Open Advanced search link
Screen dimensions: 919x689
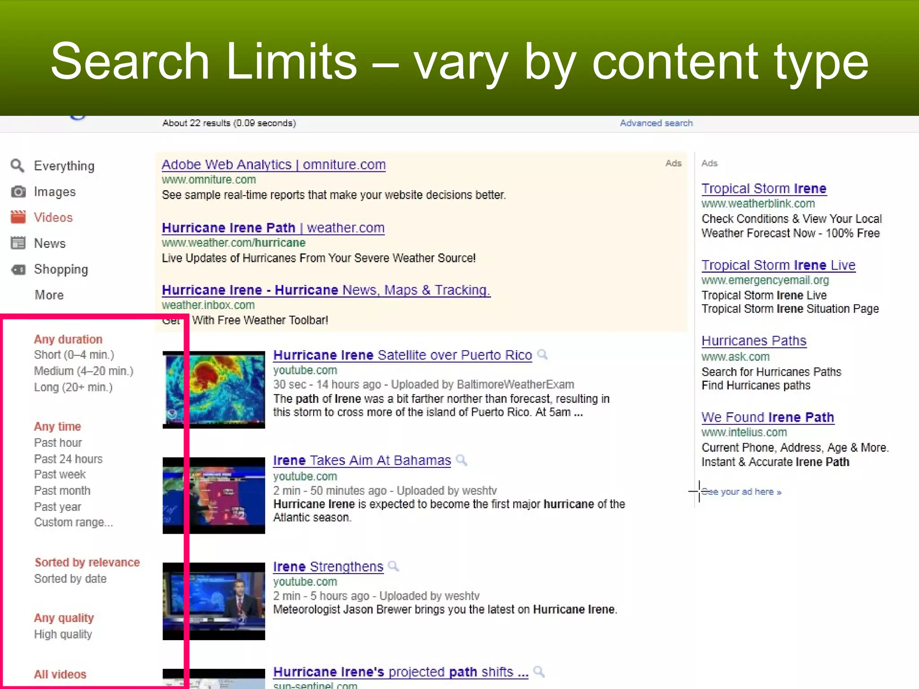coord(656,123)
